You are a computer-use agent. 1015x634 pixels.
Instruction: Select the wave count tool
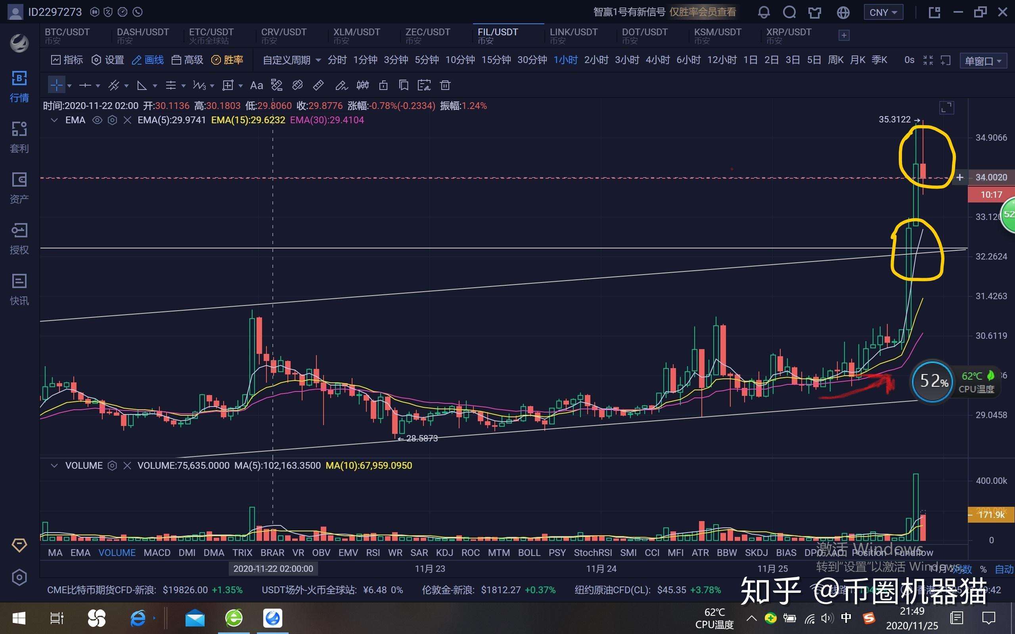coord(199,86)
